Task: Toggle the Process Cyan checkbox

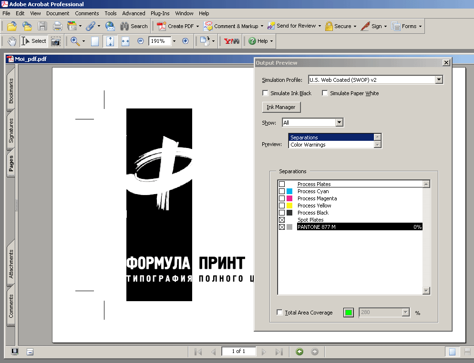Action: point(282,191)
